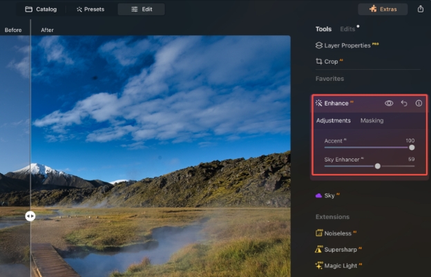Click the Favorites section heading
The height and width of the screenshot is (277, 431).
[329, 79]
